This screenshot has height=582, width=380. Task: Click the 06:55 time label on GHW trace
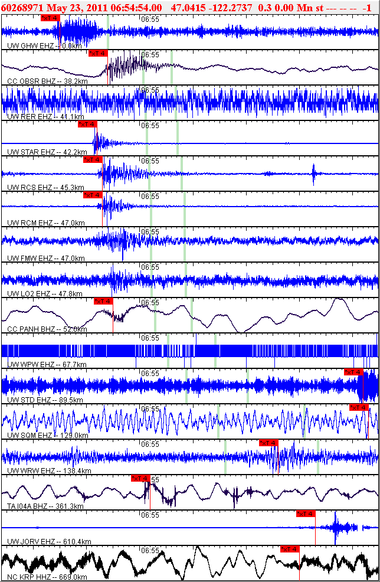(x=150, y=19)
